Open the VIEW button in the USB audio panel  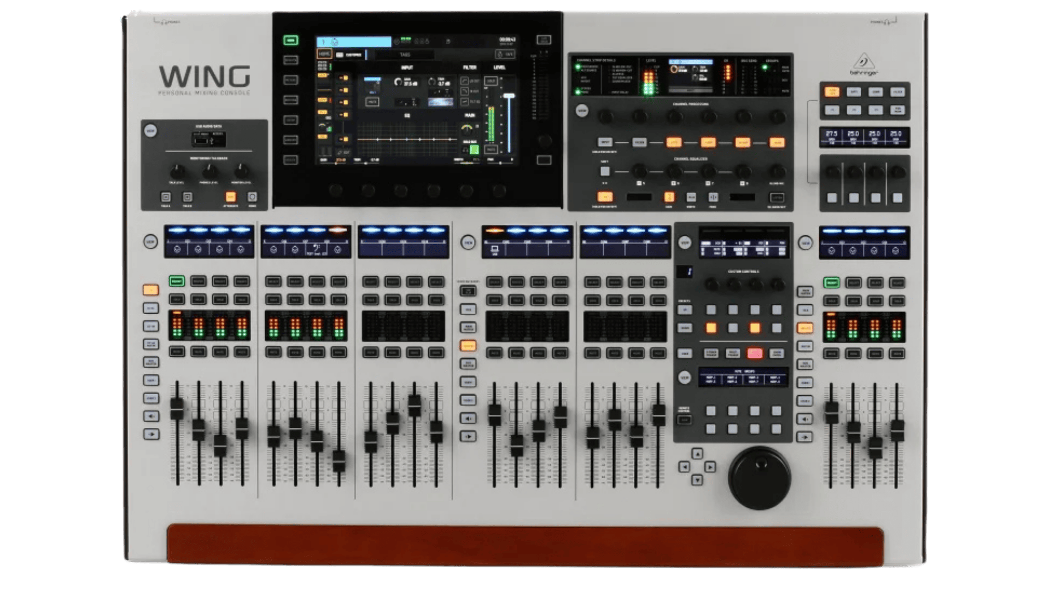point(150,131)
